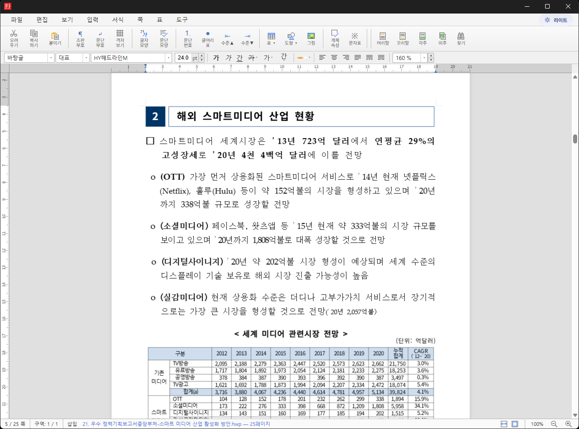
Task: Insert a picture with 그림 icon
Action: [311, 39]
